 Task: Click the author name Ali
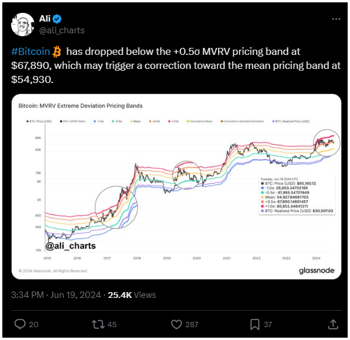pyautogui.click(x=45, y=19)
